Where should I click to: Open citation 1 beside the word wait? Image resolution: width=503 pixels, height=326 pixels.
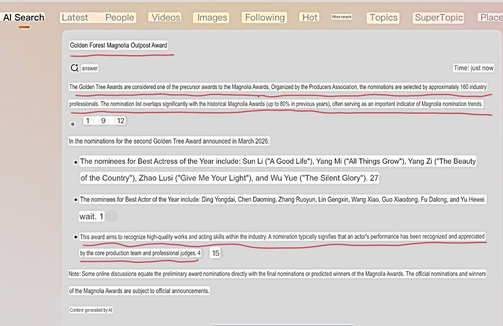pos(101,216)
